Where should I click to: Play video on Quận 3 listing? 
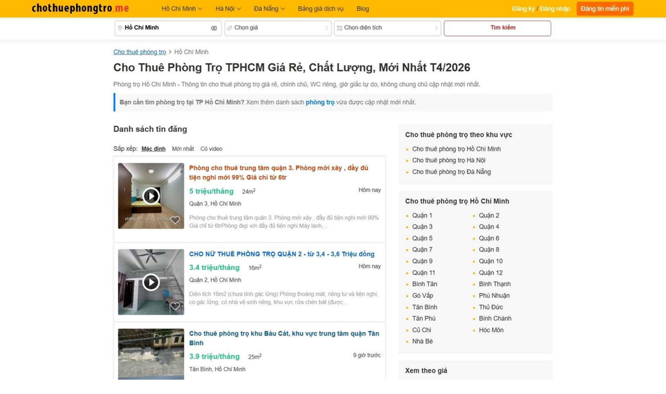click(151, 196)
